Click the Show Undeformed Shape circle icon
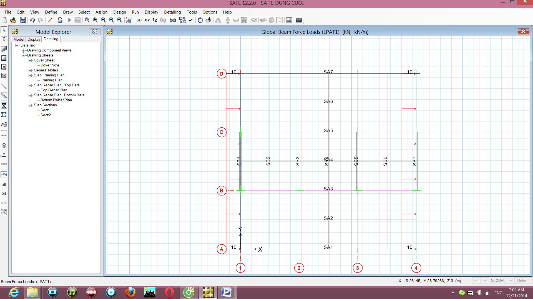The width and height of the screenshot is (533, 299). (x=200, y=20)
